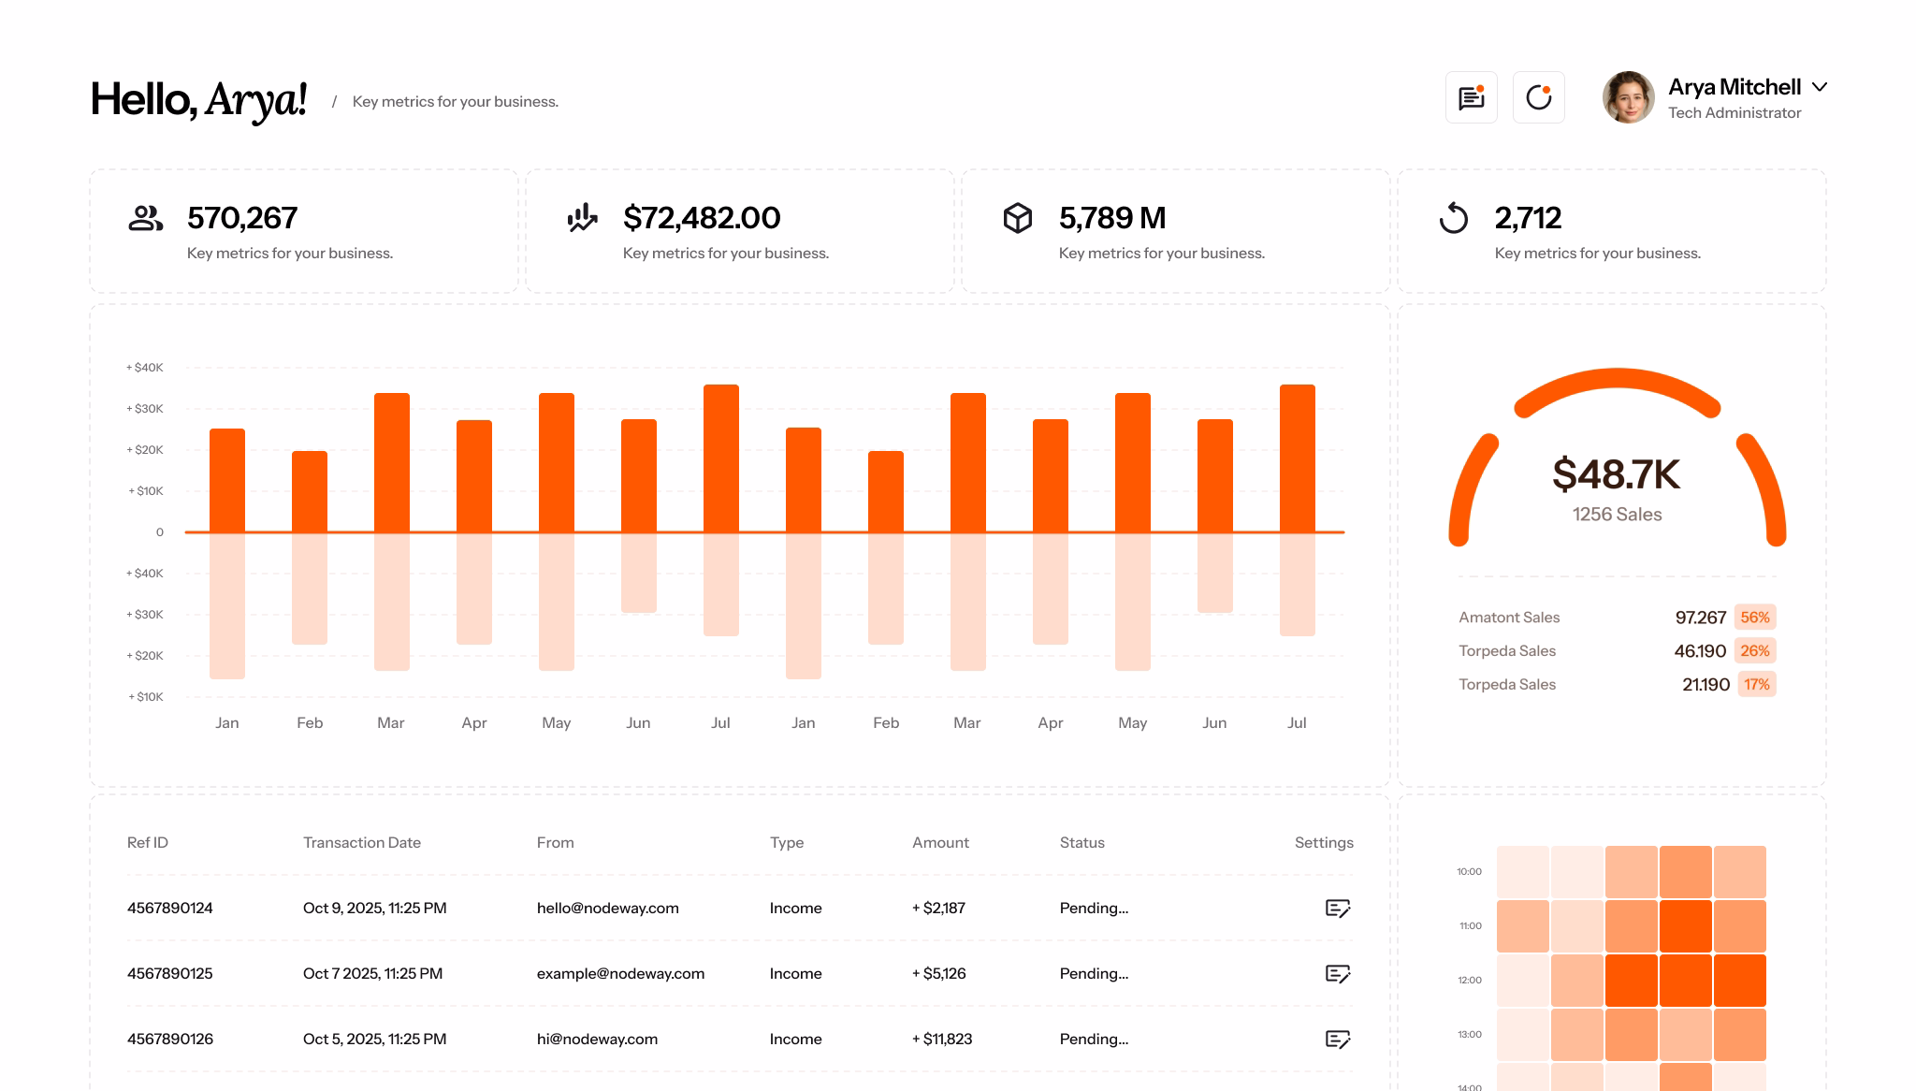Screen dimensions: 1916x1091
Task: Open the notifications message icon
Action: tap(1471, 97)
